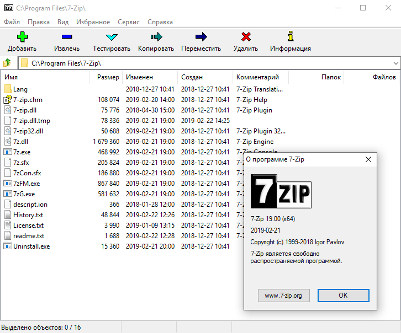The height and width of the screenshot is (333, 401).
Task: Select file name Uninstall.exe
Action: tap(31, 246)
